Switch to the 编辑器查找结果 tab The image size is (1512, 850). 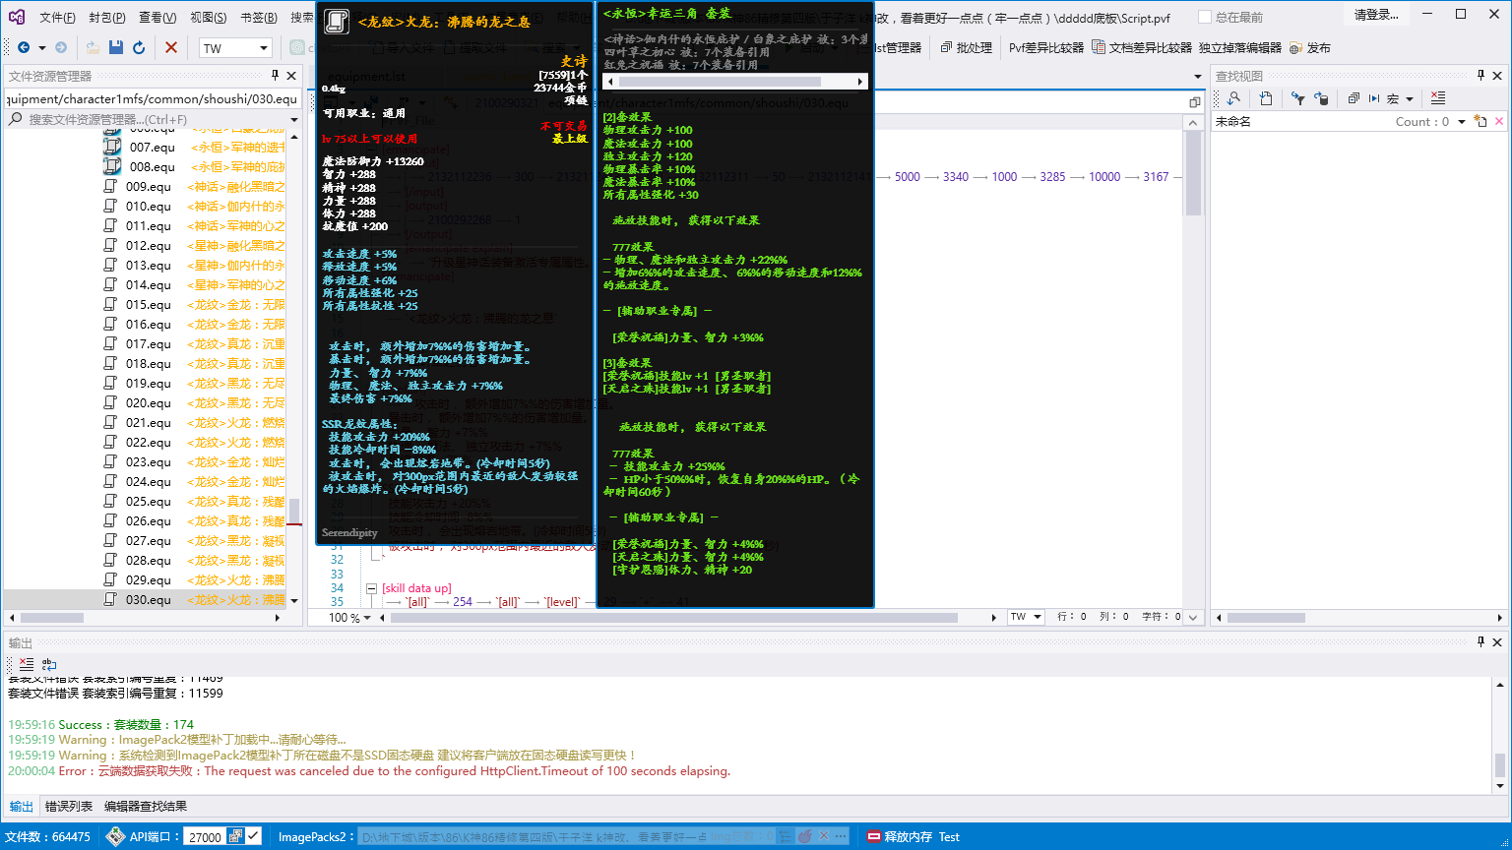[x=146, y=807]
